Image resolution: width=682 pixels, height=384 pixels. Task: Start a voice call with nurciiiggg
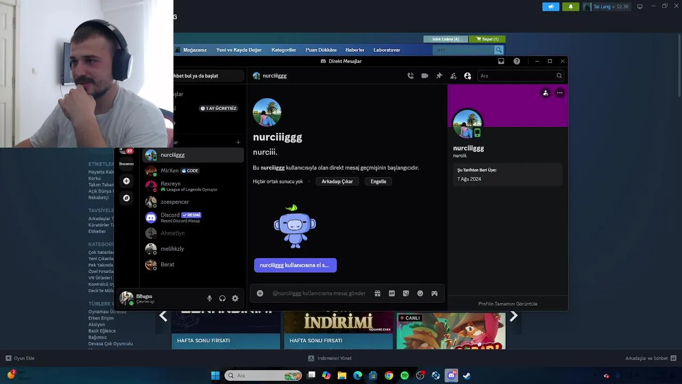click(410, 76)
